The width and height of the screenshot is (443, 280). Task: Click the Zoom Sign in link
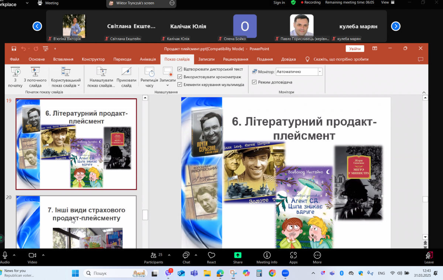[x=279, y=3]
